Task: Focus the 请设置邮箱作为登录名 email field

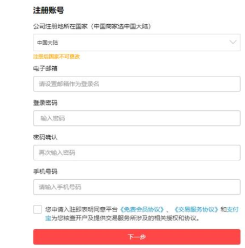Action: [x=137, y=84]
